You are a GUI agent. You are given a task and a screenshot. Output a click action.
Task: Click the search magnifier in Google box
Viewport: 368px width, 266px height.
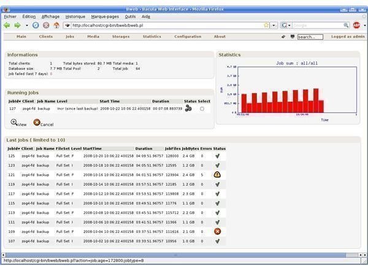pos(346,25)
